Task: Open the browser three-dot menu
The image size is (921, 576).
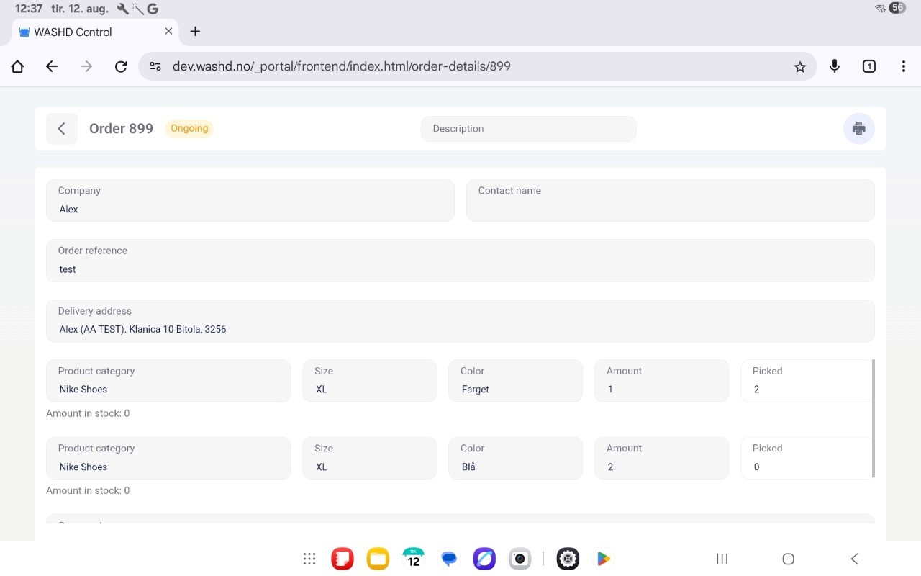Action: pos(903,66)
